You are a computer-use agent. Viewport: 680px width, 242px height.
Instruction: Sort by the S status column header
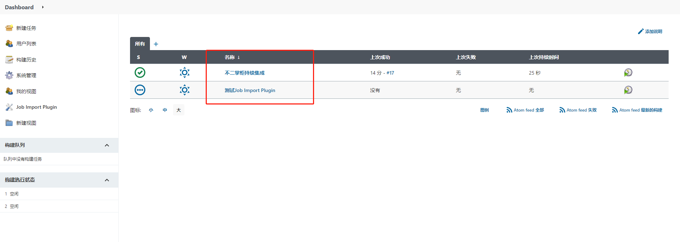[139, 57]
